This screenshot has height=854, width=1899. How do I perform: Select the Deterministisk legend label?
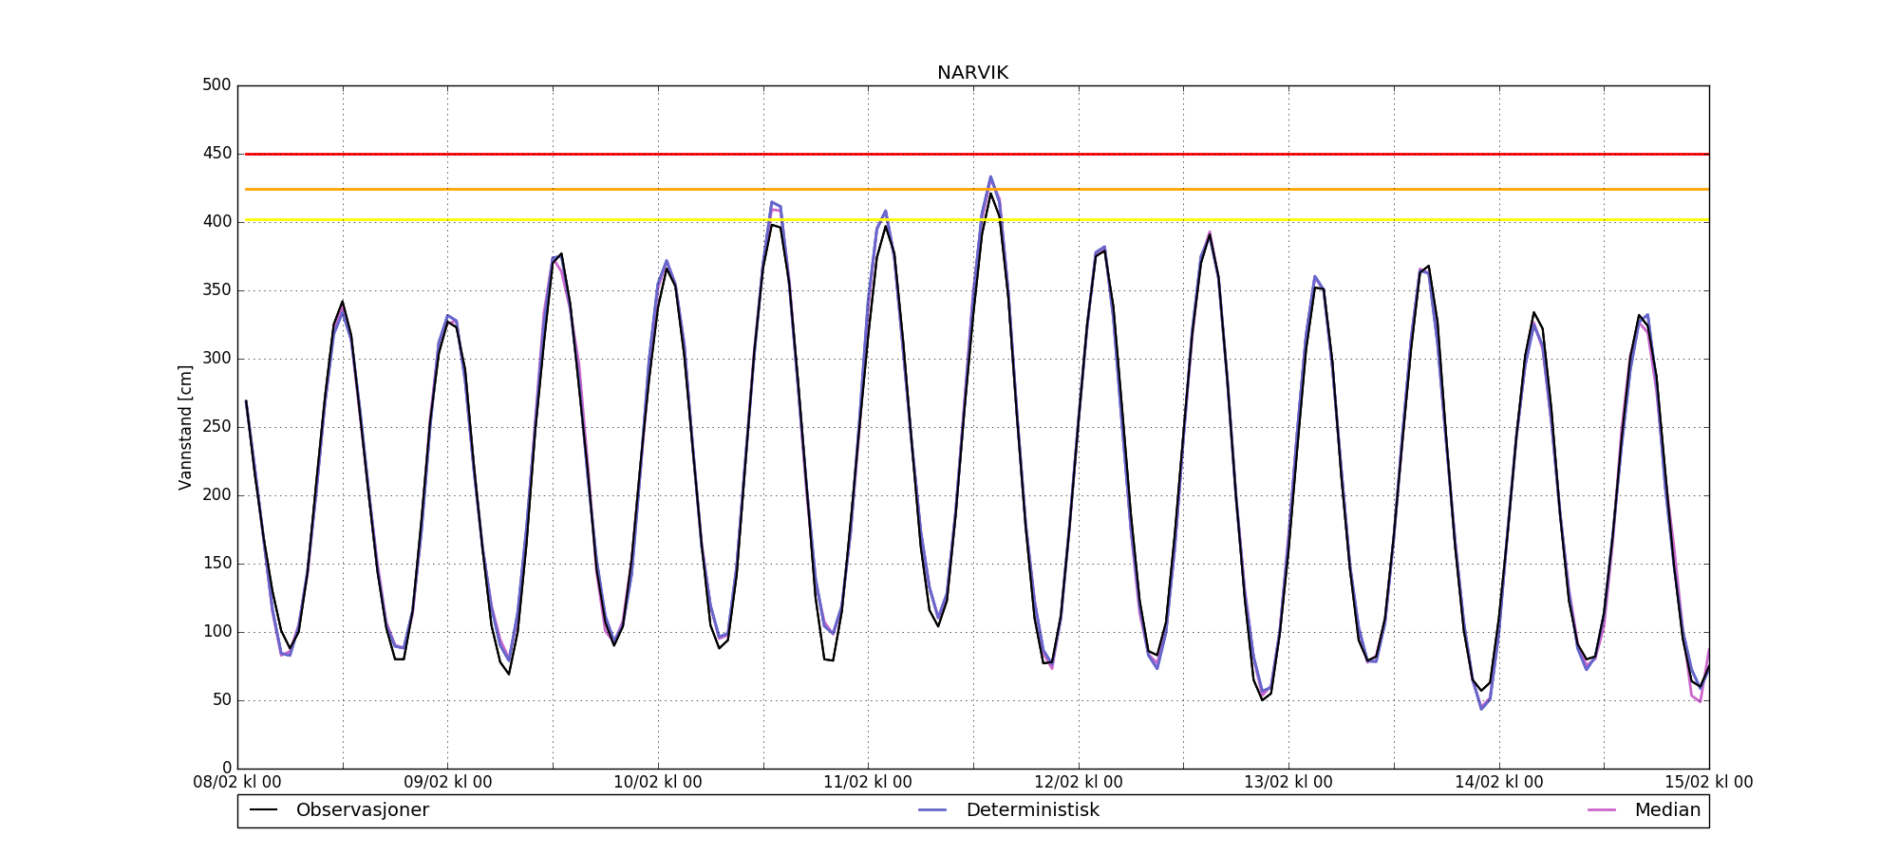pos(1032,810)
